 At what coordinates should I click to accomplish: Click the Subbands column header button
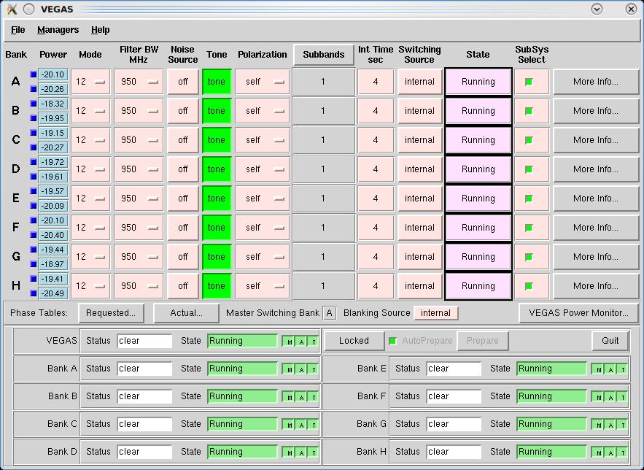click(x=324, y=55)
